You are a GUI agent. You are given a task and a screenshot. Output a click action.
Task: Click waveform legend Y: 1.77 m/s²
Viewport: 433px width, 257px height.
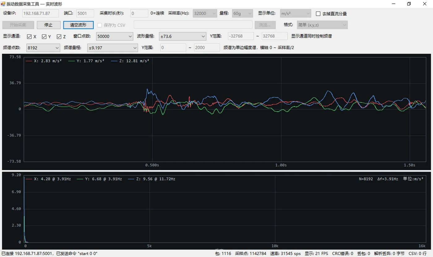point(86,61)
